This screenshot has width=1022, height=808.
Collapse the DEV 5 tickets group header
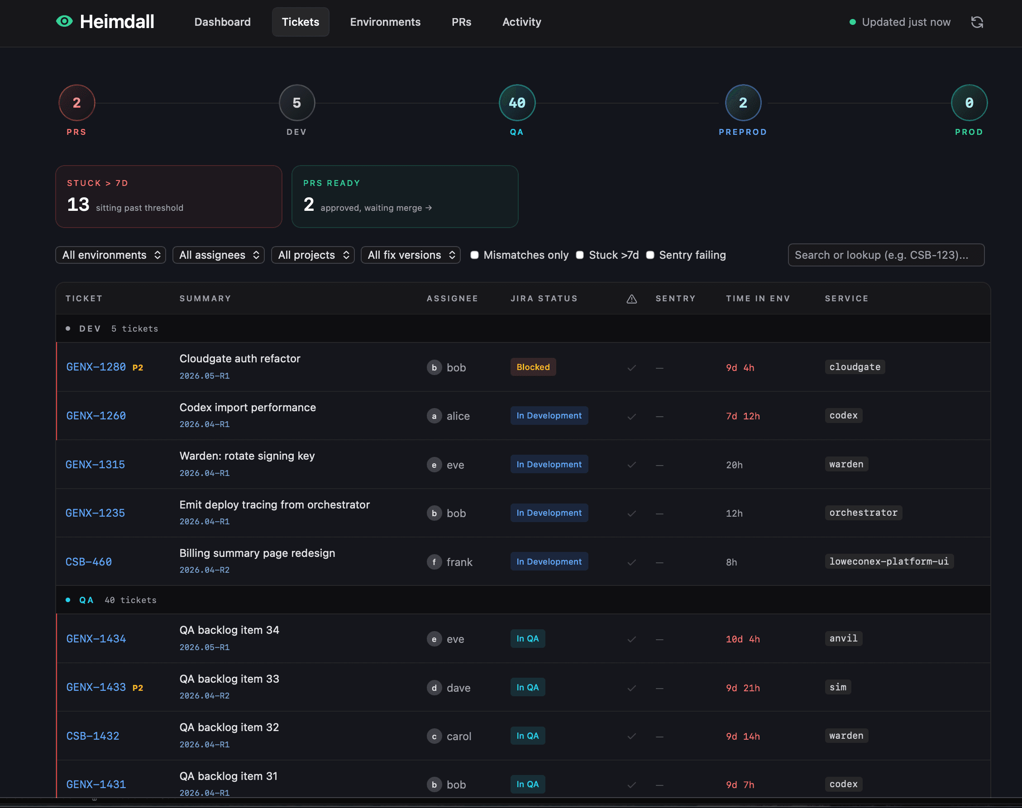523,328
